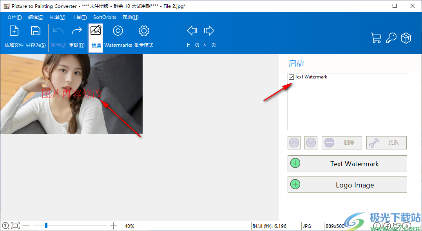422x231 pixels.
Task: Click Save As (另存为) toolbar icon
Action: pyautogui.click(x=36, y=31)
